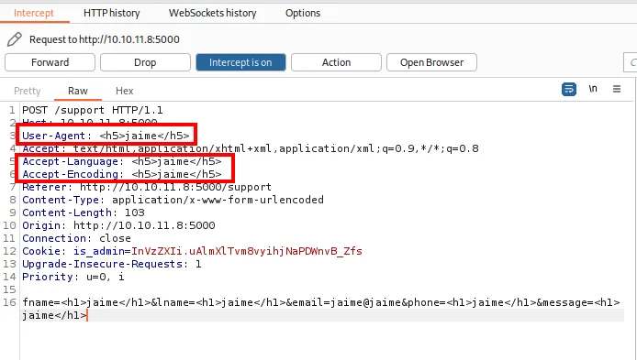Click the Accept-Language header line
This screenshot has height=360, width=637.
pyautogui.click(x=122, y=161)
